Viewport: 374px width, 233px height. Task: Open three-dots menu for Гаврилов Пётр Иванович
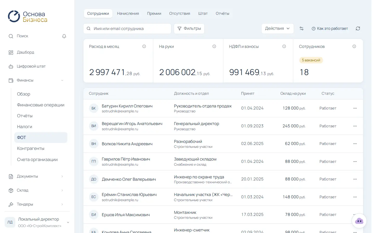(355, 162)
